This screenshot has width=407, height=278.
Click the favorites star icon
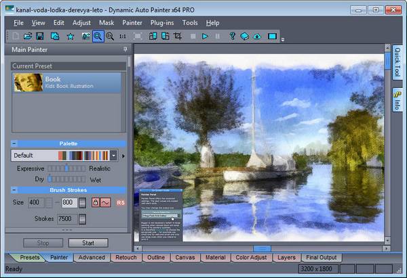pos(70,36)
